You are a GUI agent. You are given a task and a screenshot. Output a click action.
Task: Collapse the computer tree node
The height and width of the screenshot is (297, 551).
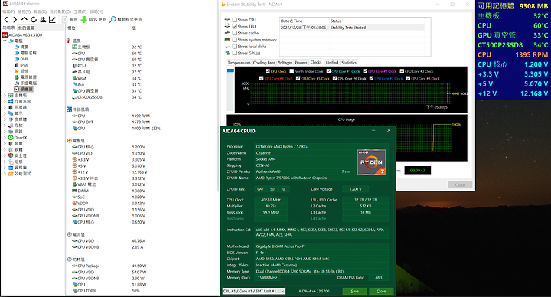click(x=5, y=41)
